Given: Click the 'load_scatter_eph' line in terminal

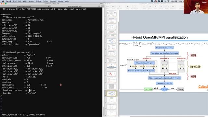Looking at the screenshot, I should 18,90.
